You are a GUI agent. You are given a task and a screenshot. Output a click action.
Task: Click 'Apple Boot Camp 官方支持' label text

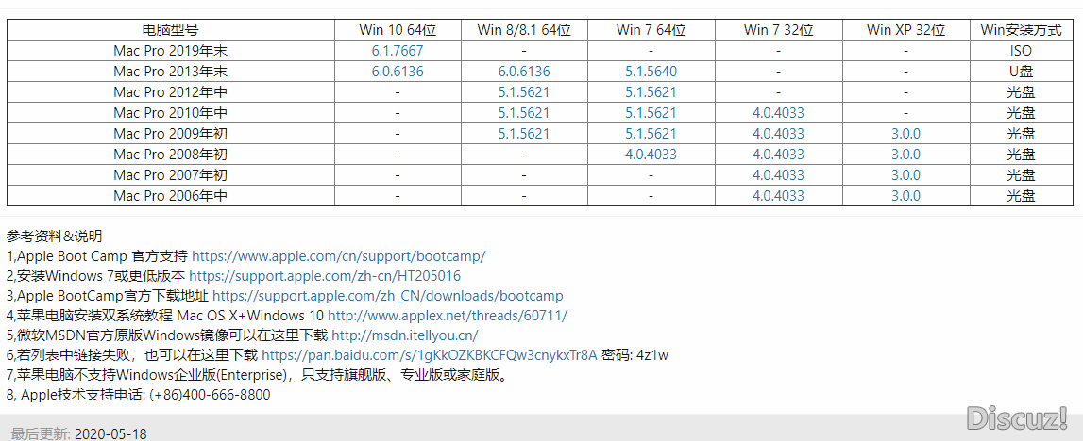pyautogui.click(x=102, y=256)
